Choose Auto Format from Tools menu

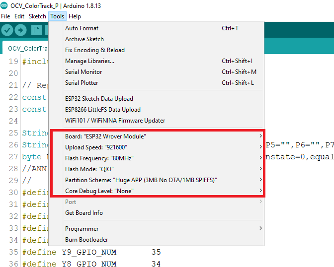point(82,28)
